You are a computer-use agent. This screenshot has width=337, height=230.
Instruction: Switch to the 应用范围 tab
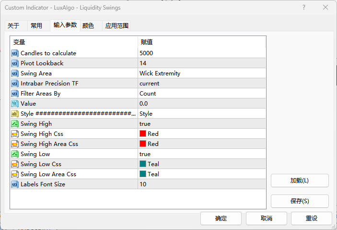point(116,26)
